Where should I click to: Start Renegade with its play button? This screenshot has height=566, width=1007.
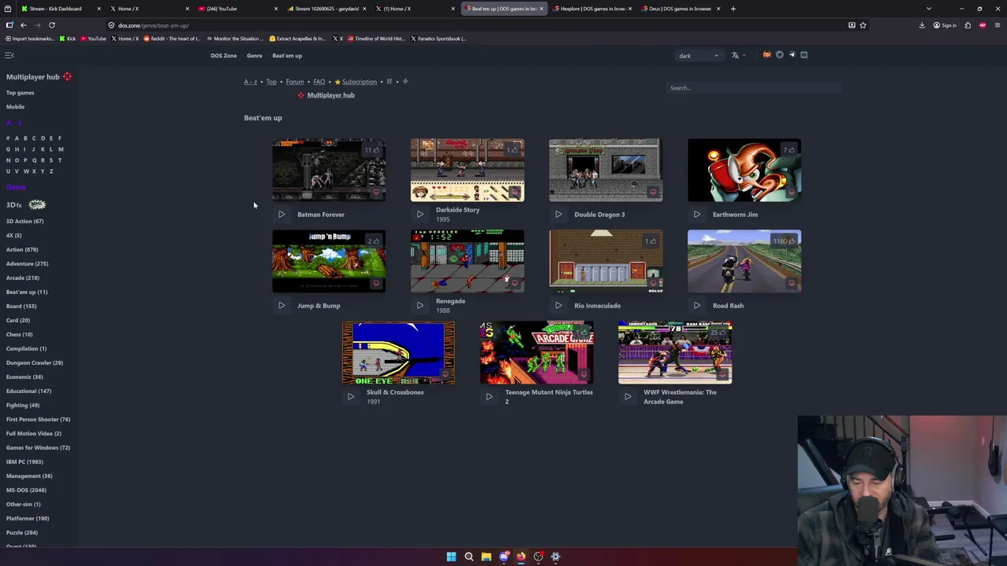click(420, 306)
